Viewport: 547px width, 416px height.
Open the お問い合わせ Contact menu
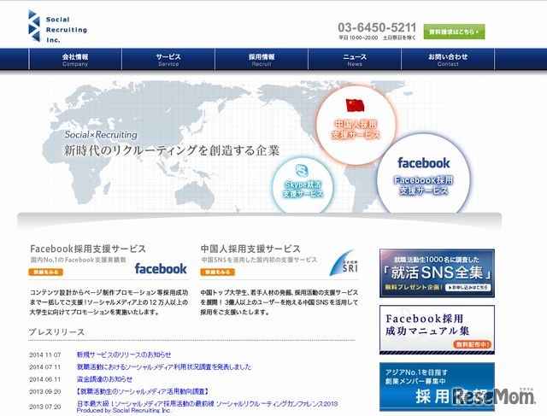[448, 60]
